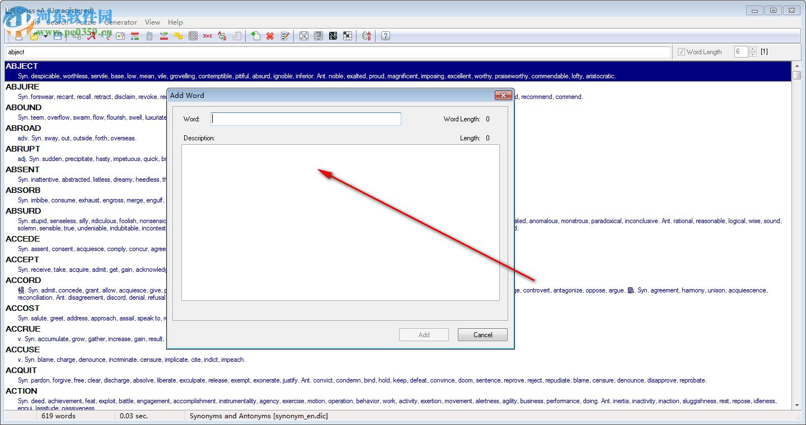Click the word list vertical scrollbar thumb

pos(796,75)
